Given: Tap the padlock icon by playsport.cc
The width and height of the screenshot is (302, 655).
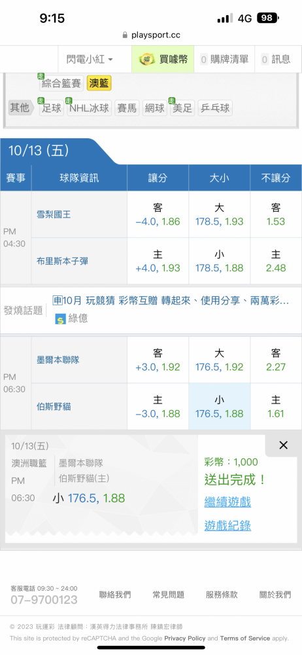Looking at the screenshot, I should pos(125,35).
